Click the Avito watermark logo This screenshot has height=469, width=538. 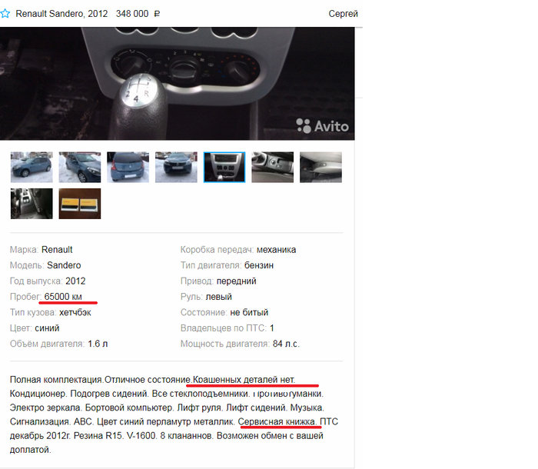tap(323, 126)
